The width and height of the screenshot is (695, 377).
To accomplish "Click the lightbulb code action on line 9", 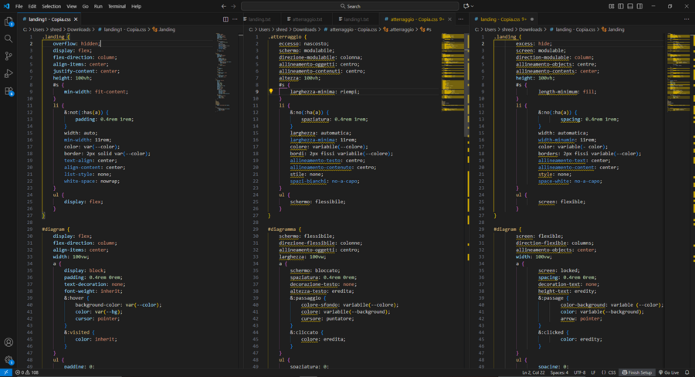I will pyautogui.click(x=271, y=91).
